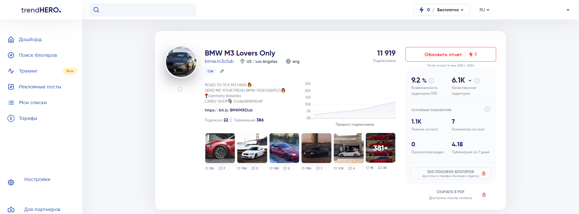Click the info icon for Основные показатели
The image size is (579, 214).
click(x=487, y=109)
